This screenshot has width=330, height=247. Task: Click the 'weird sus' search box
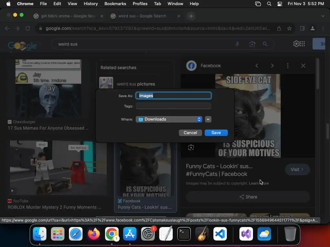[143, 44]
